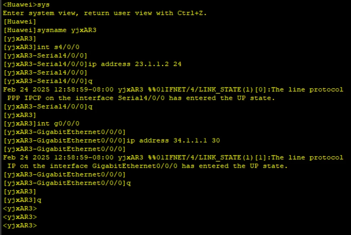This screenshot has height=235, width=351.
Task: Click the 'int s4/0/0' command text
Action: tap(58, 47)
